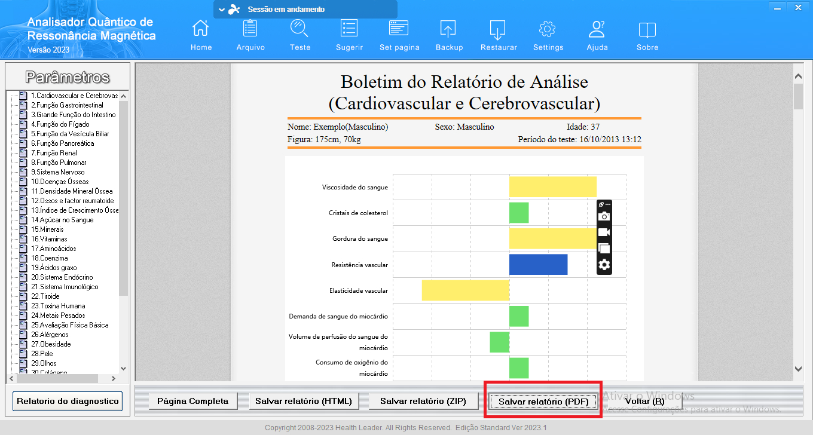
Task: Open overlay settings gear on floating toolbar
Action: click(604, 265)
